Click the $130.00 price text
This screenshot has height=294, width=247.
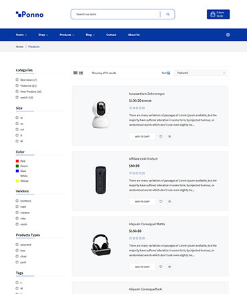point(135,101)
